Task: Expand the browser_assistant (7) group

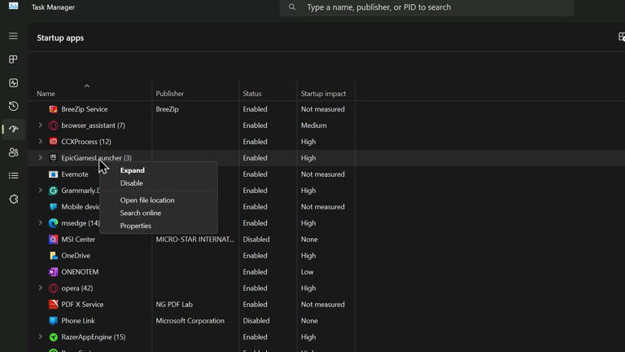Action: coord(41,125)
